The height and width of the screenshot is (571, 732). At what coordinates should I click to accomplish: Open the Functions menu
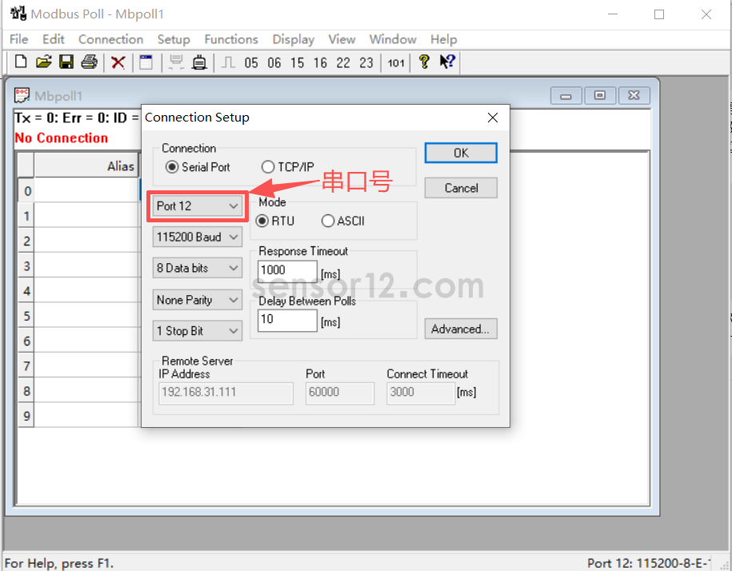tap(230, 38)
